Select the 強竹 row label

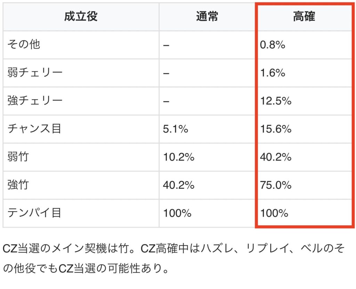pos(18,185)
